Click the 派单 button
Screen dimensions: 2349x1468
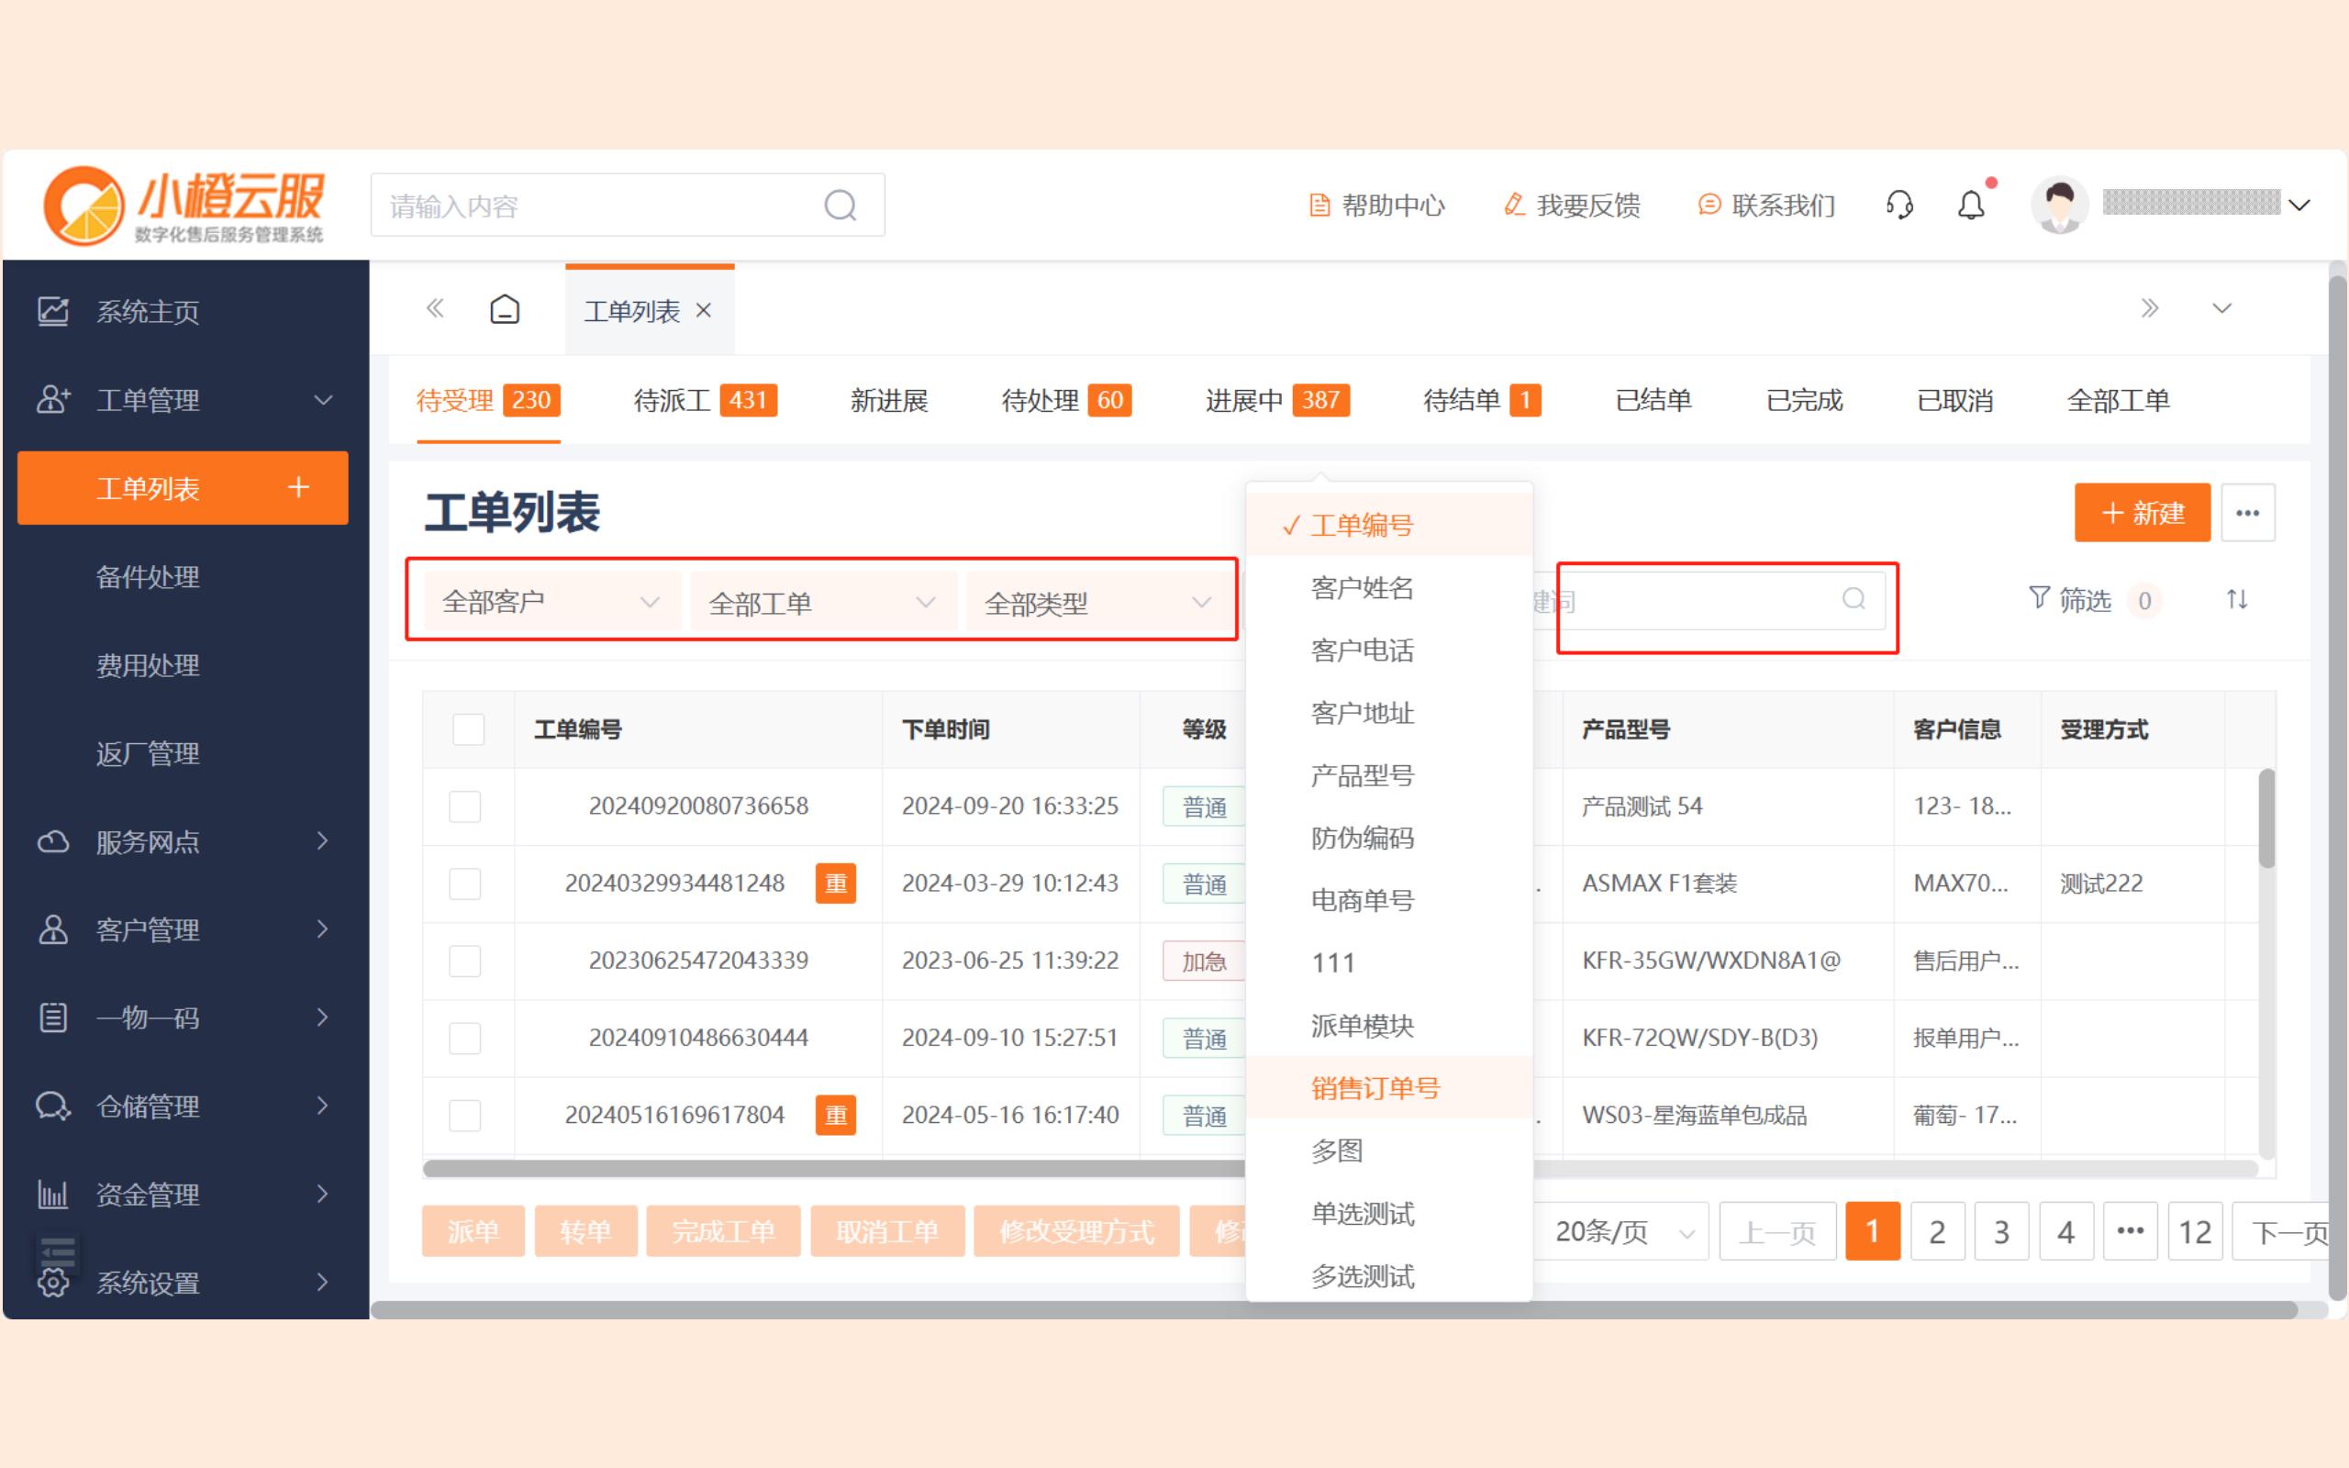point(473,1232)
